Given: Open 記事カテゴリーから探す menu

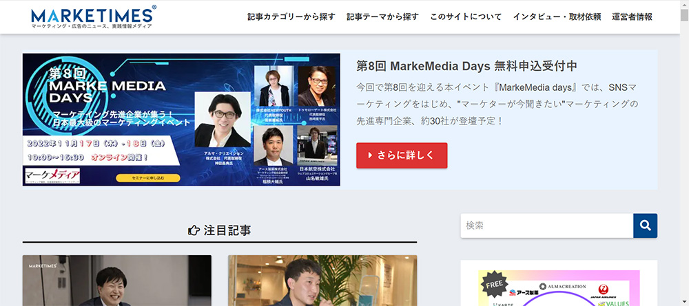Looking at the screenshot, I should (x=291, y=17).
